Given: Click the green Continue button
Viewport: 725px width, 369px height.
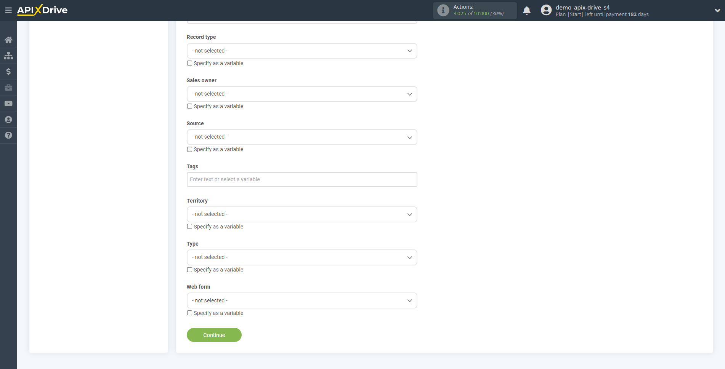Looking at the screenshot, I should click(x=214, y=335).
